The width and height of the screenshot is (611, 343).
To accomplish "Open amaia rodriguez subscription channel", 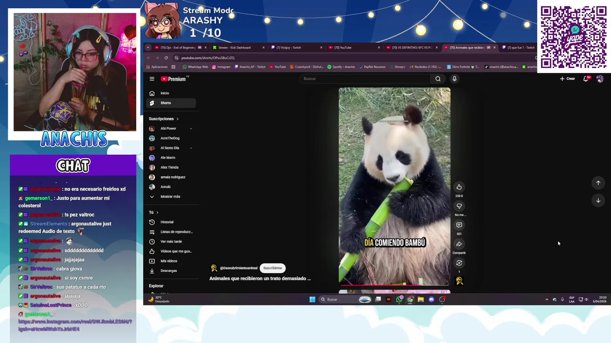I will pyautogui.click(x=171, y=177).
